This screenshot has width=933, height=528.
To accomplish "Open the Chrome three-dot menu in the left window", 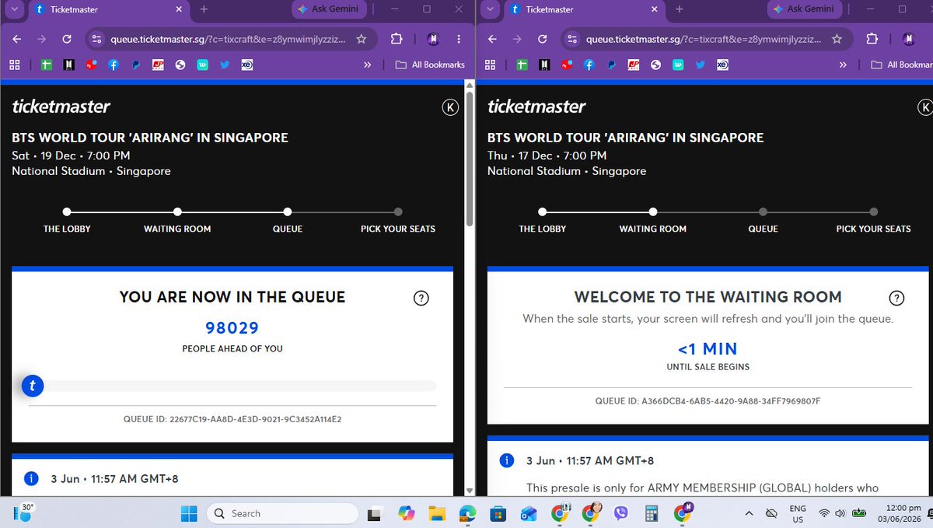I will click(459, 39).
